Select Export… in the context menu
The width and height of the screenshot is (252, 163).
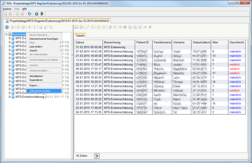(34, 85)
